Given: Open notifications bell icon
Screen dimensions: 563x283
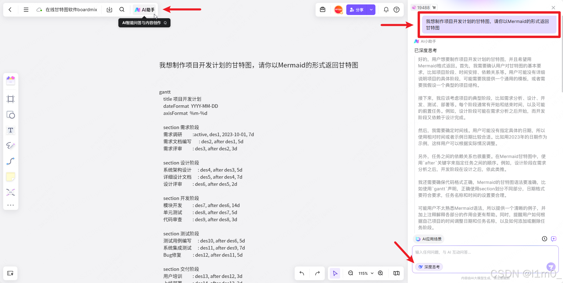Looking at the screenshot, I should coord(386,10).
